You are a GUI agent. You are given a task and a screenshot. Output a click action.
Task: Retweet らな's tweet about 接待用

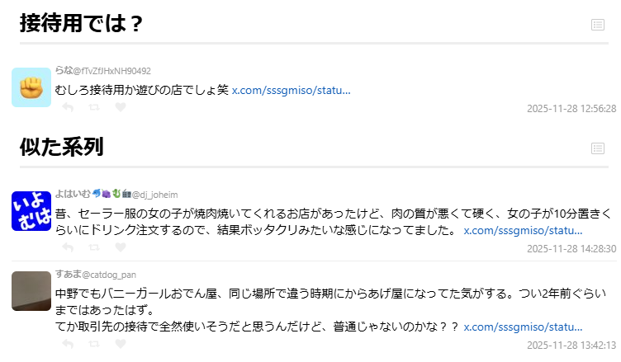(x=93, y=107)
